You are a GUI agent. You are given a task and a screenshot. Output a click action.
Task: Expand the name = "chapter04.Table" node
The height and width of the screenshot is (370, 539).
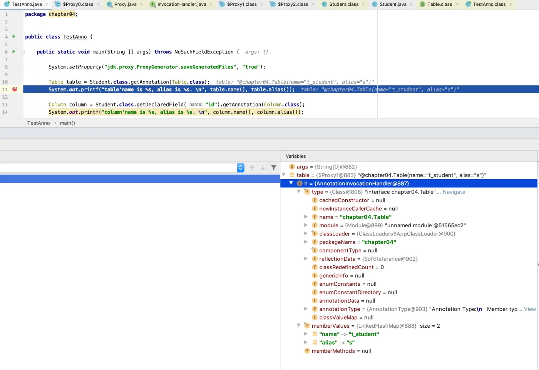click(306, 217)
